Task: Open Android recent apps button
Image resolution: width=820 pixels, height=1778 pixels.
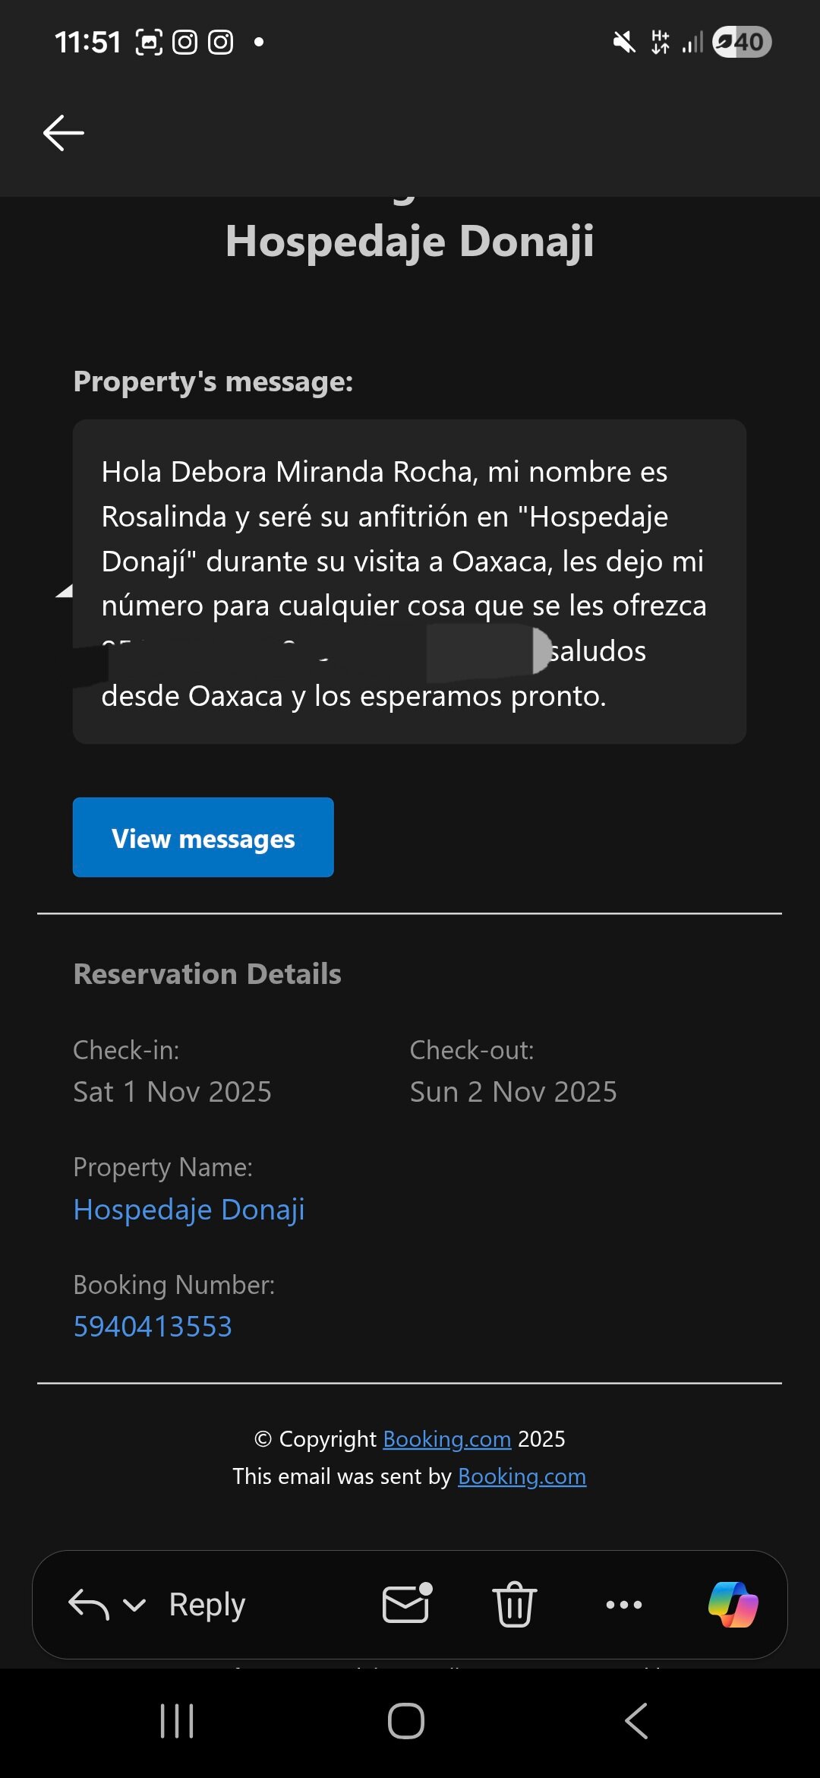Action: coord(177,1721)
